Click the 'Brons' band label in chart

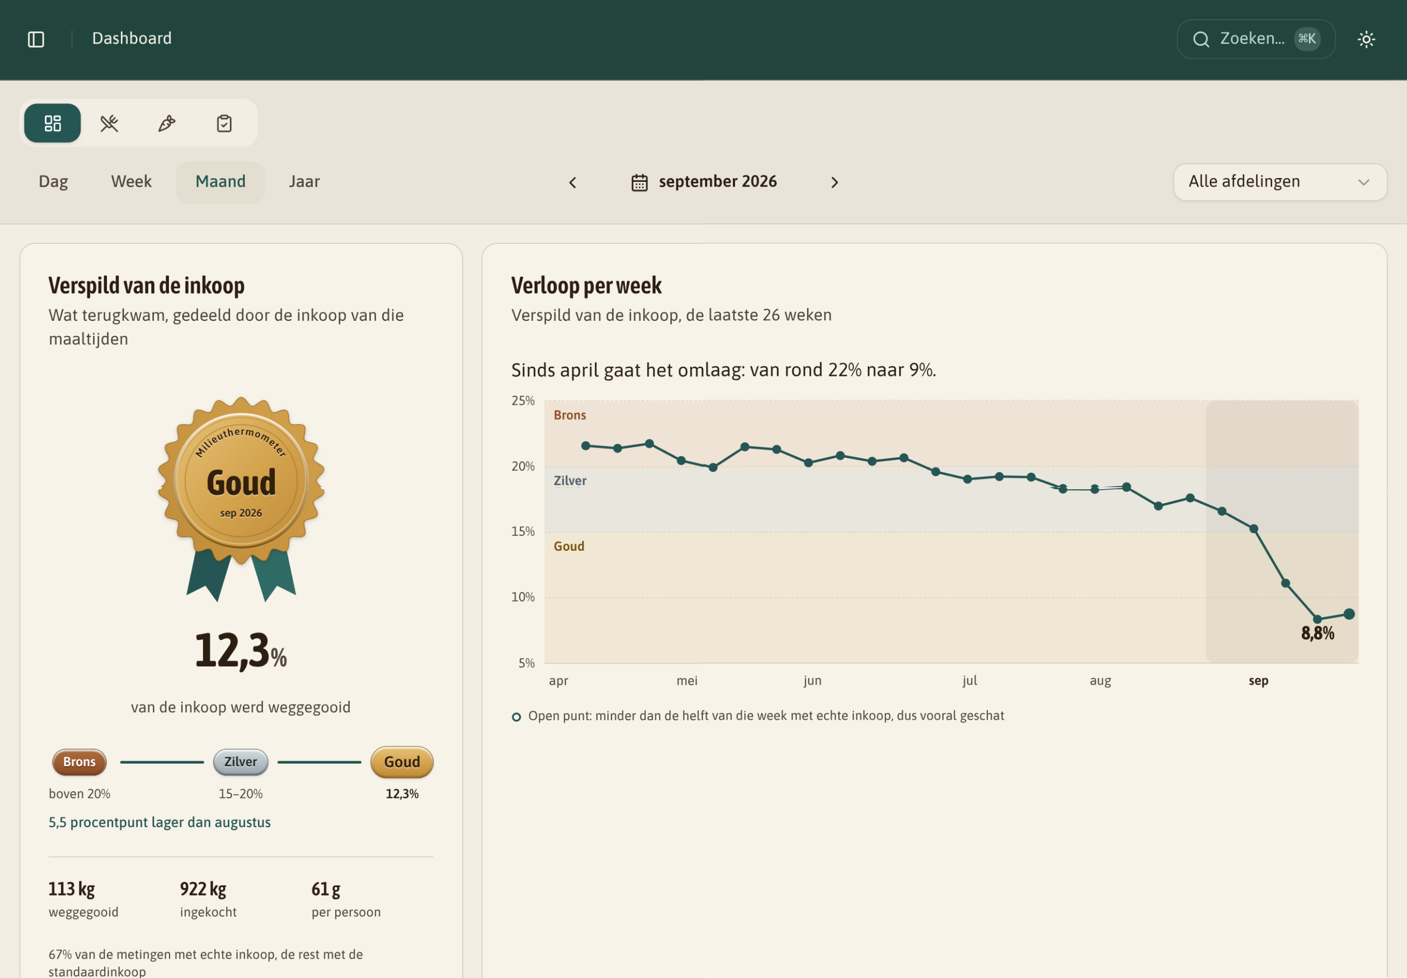point(570,415)
